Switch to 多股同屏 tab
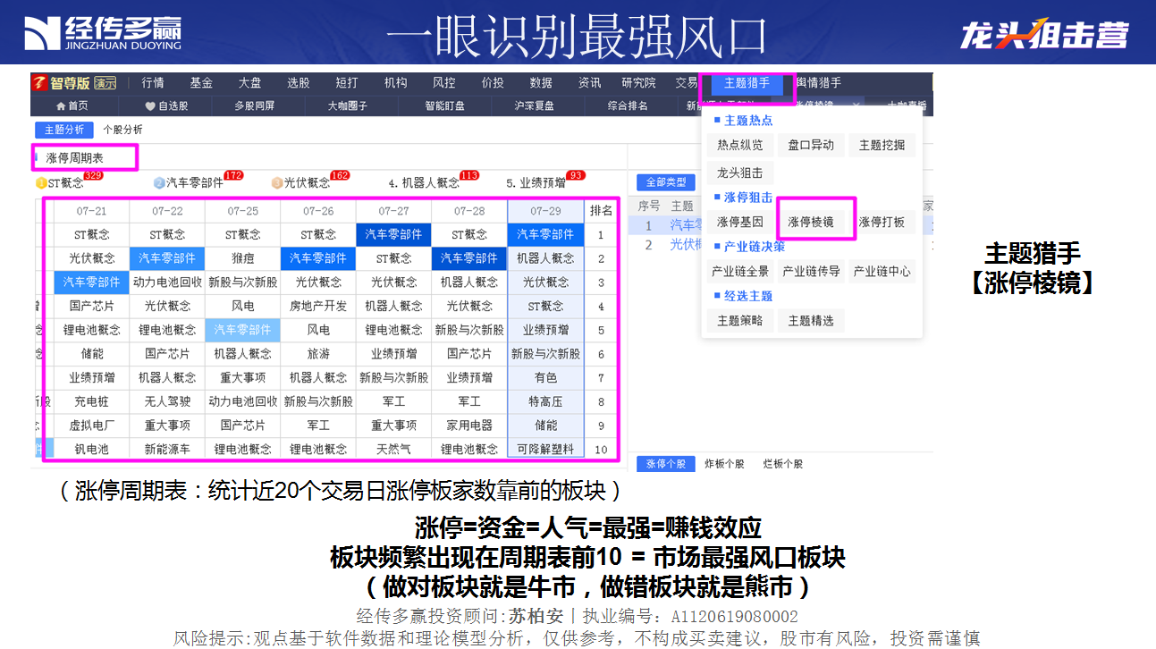1156x649 pixels. (255, 105)
